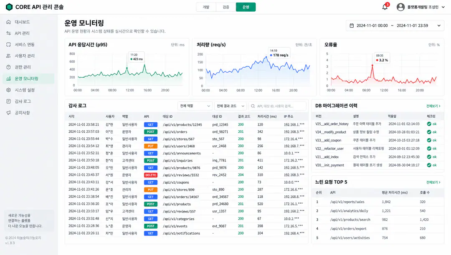The image size is (451, 255).
Task: Click the 플랫폼개발팀 조성민 user name
Action: (423, 7)
